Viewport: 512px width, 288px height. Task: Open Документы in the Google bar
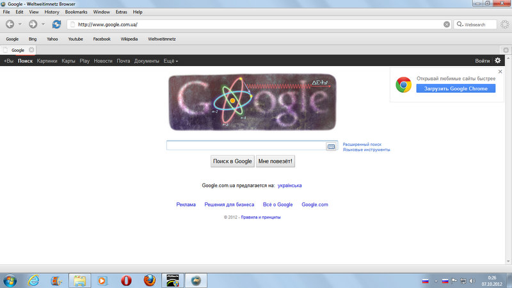pyautogui.click(x=147, y=61)
